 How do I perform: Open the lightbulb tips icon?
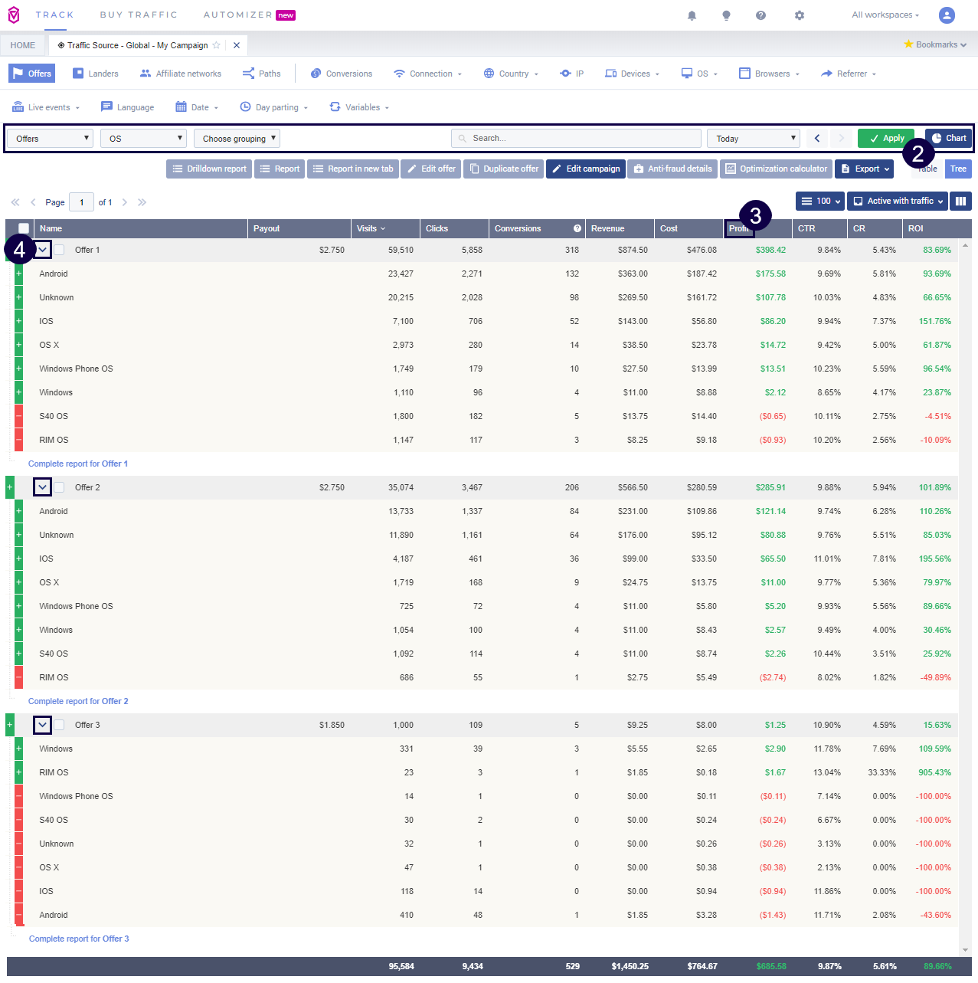click(726, 15)
